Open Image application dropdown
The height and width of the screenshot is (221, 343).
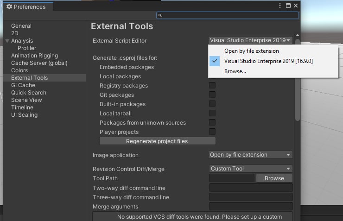click(x=250, y=155)
